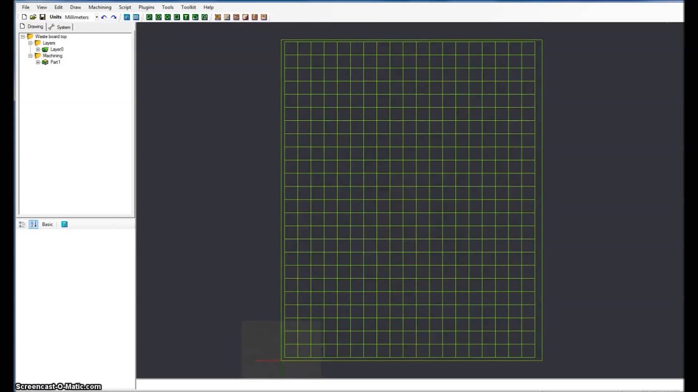This screenshot has height=392, width=698.
Task: Click the Basic properties view button
Action: [47, 224]
